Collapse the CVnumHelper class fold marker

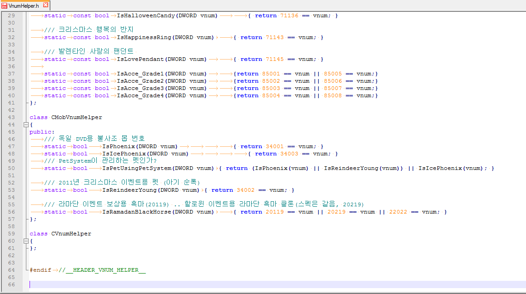click(26, 241)
